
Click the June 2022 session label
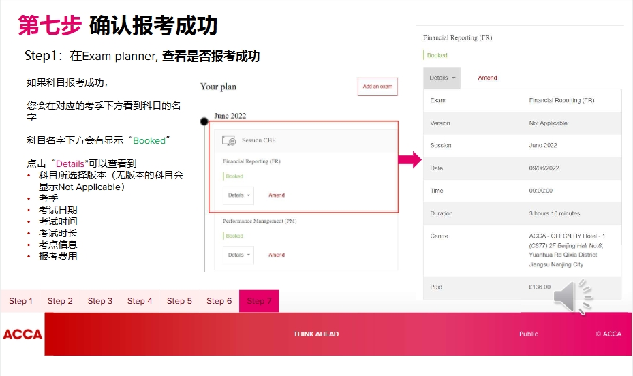point(230,116)
